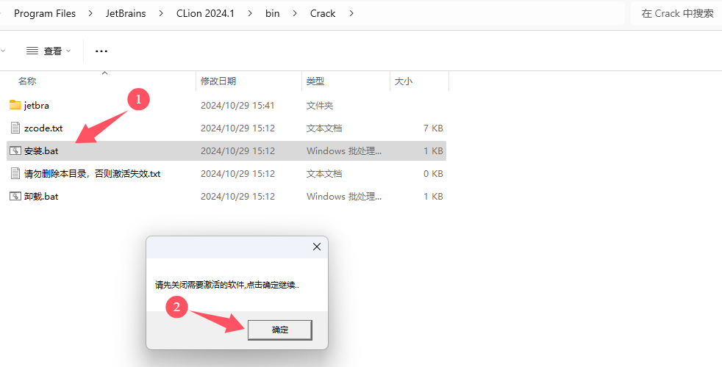Click the 文本文档 type cell of zcode.txt

click(x=324, y=128)
